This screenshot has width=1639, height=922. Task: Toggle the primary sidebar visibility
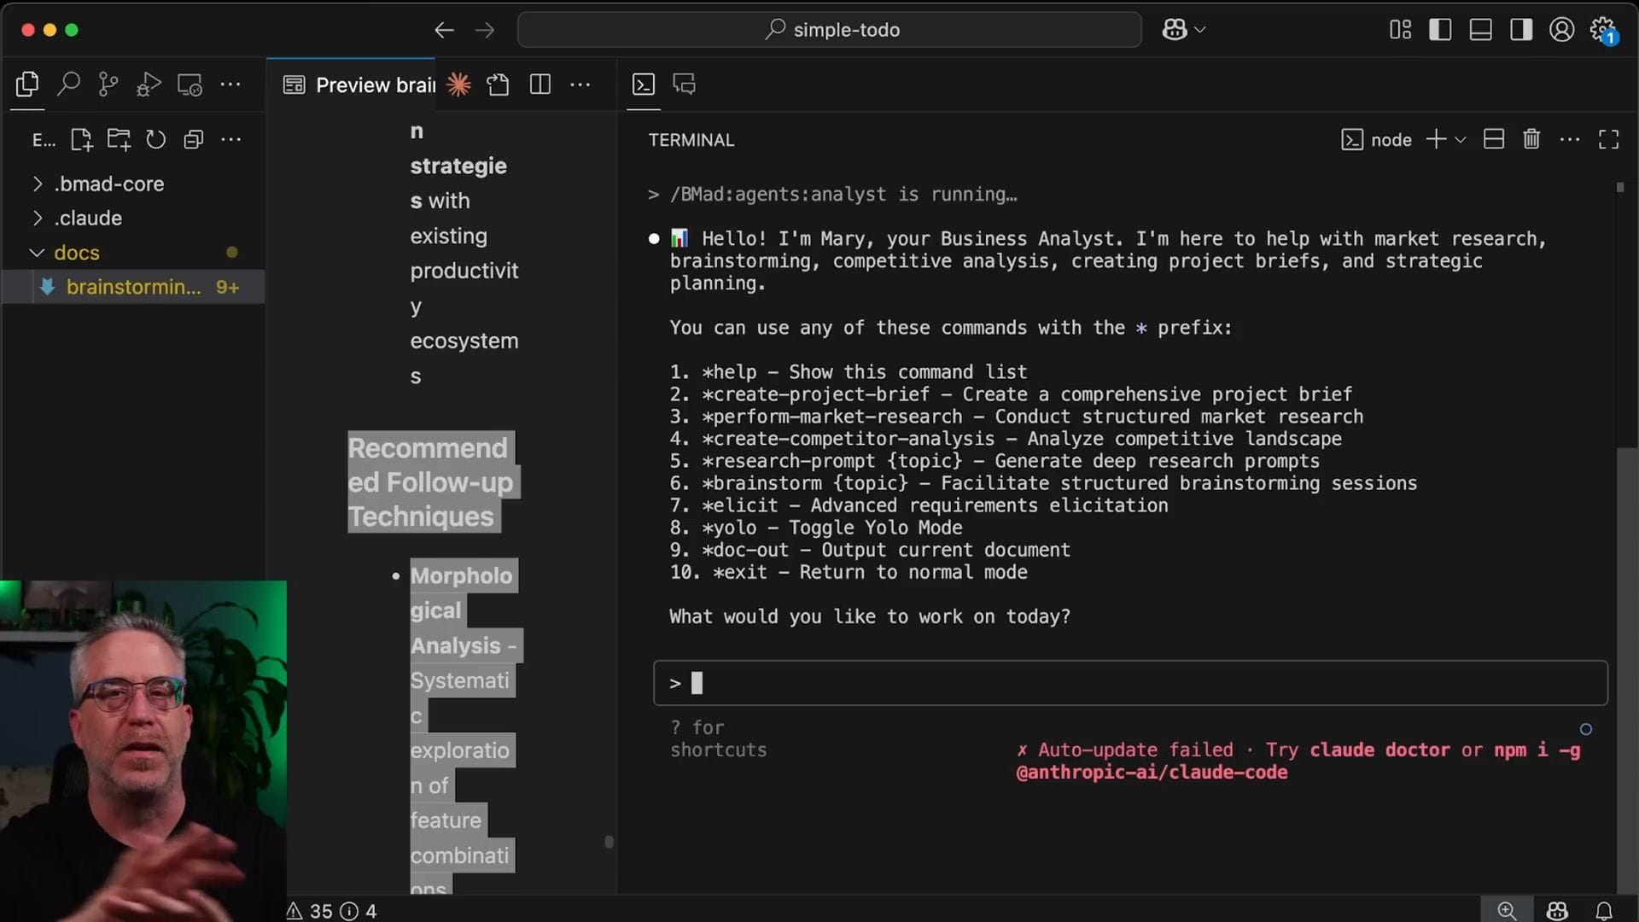1440,30
